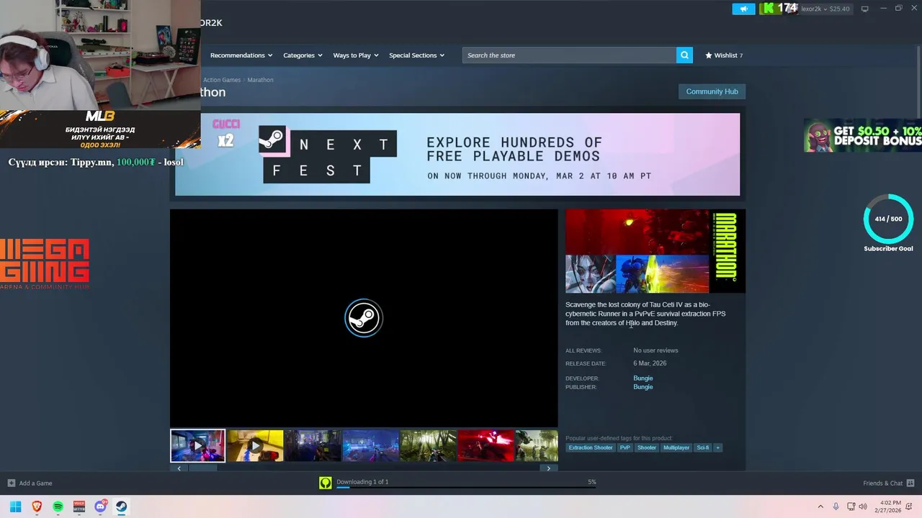Click the thumbnail strip right arrow
Image resolution: width=922 pixels, height=518 pixels.
[548, 468]
